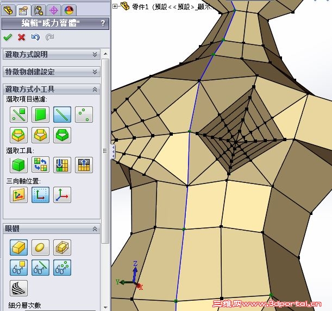Select the 3D axis triad position icon

point(62,195)
